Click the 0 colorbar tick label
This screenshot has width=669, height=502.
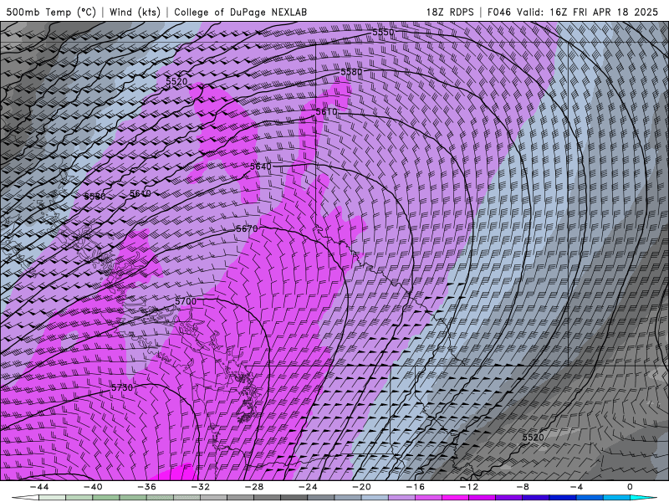coord(630,487)
